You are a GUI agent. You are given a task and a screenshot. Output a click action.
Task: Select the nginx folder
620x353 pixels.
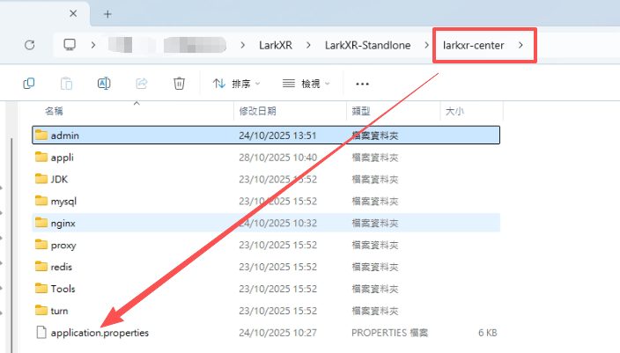click(x=63, y=223)
